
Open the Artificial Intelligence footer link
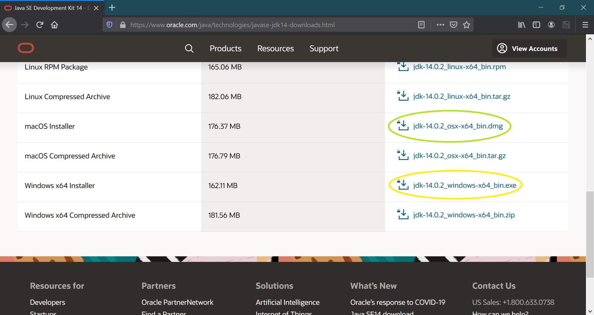click(x=287, y=302)
